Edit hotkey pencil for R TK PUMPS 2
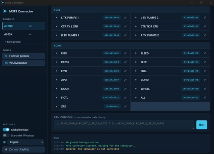 [205, 35]
